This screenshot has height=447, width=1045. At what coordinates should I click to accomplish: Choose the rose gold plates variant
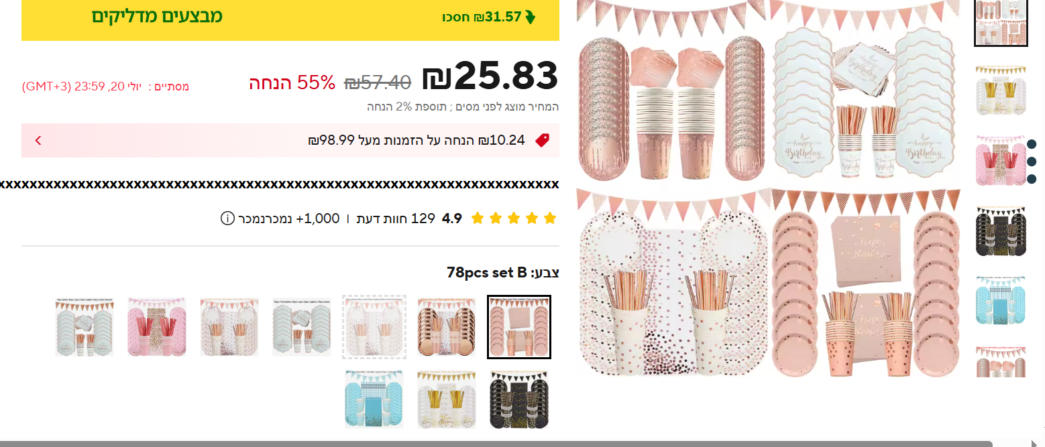447,327
